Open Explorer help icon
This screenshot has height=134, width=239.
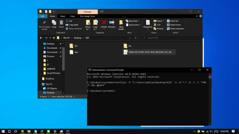(x=200, y=16)
